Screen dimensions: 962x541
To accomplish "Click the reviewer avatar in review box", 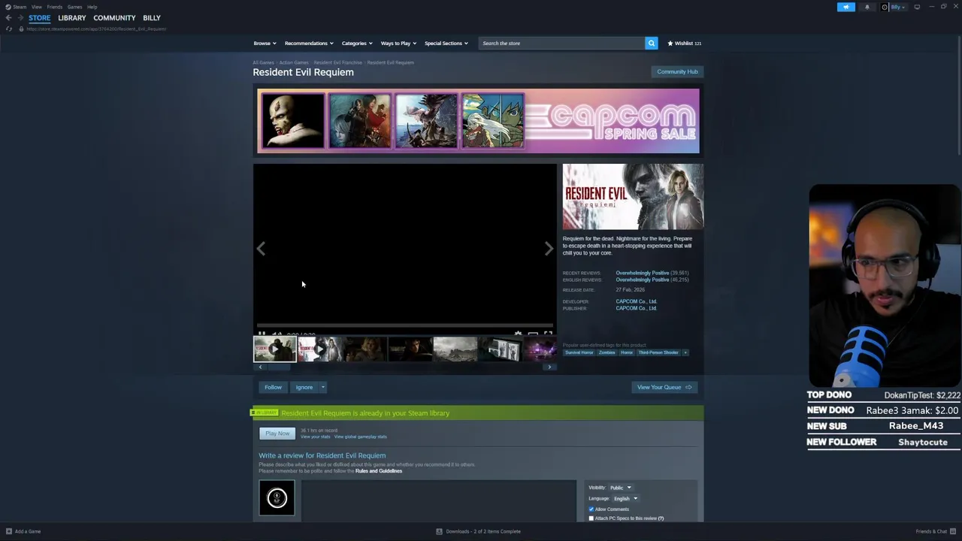I will pos(277,497).
